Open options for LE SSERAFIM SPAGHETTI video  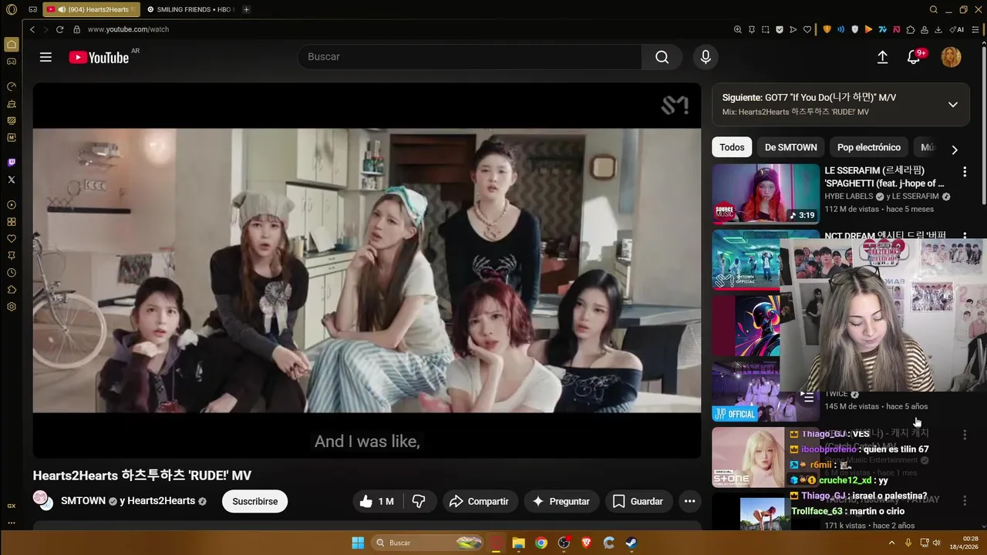click(x=964, y=172)
